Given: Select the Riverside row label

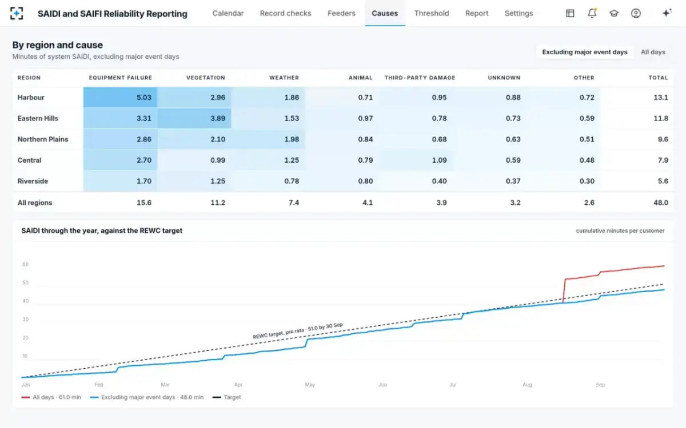Looking at the screenshot, I should point(33,181).
